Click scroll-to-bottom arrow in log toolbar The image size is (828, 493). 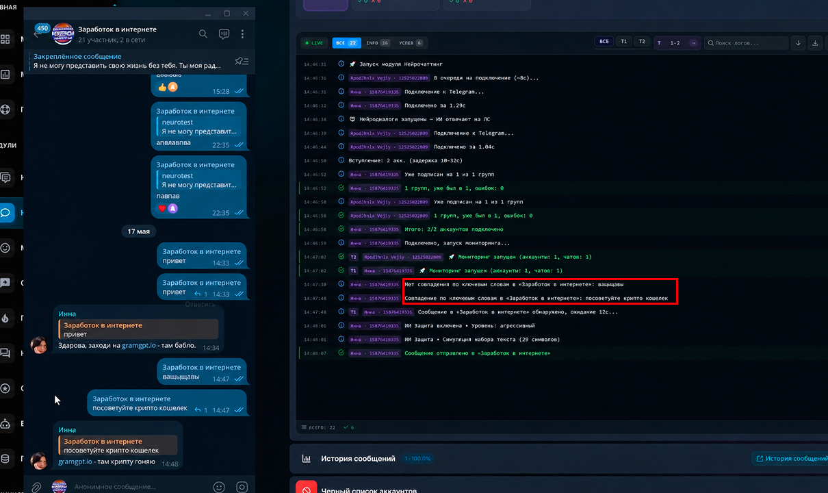(798, 42)
